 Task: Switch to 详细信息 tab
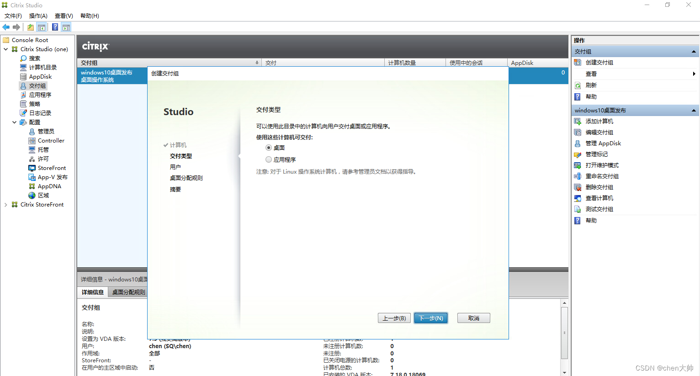pyautogui.click(x=93, y=292)
